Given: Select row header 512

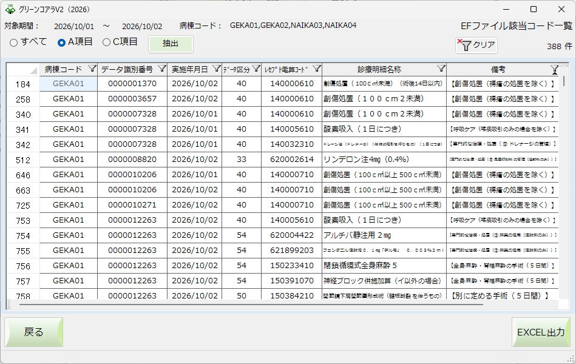Looking at the screenshot, I should click(x=23, y=160).
